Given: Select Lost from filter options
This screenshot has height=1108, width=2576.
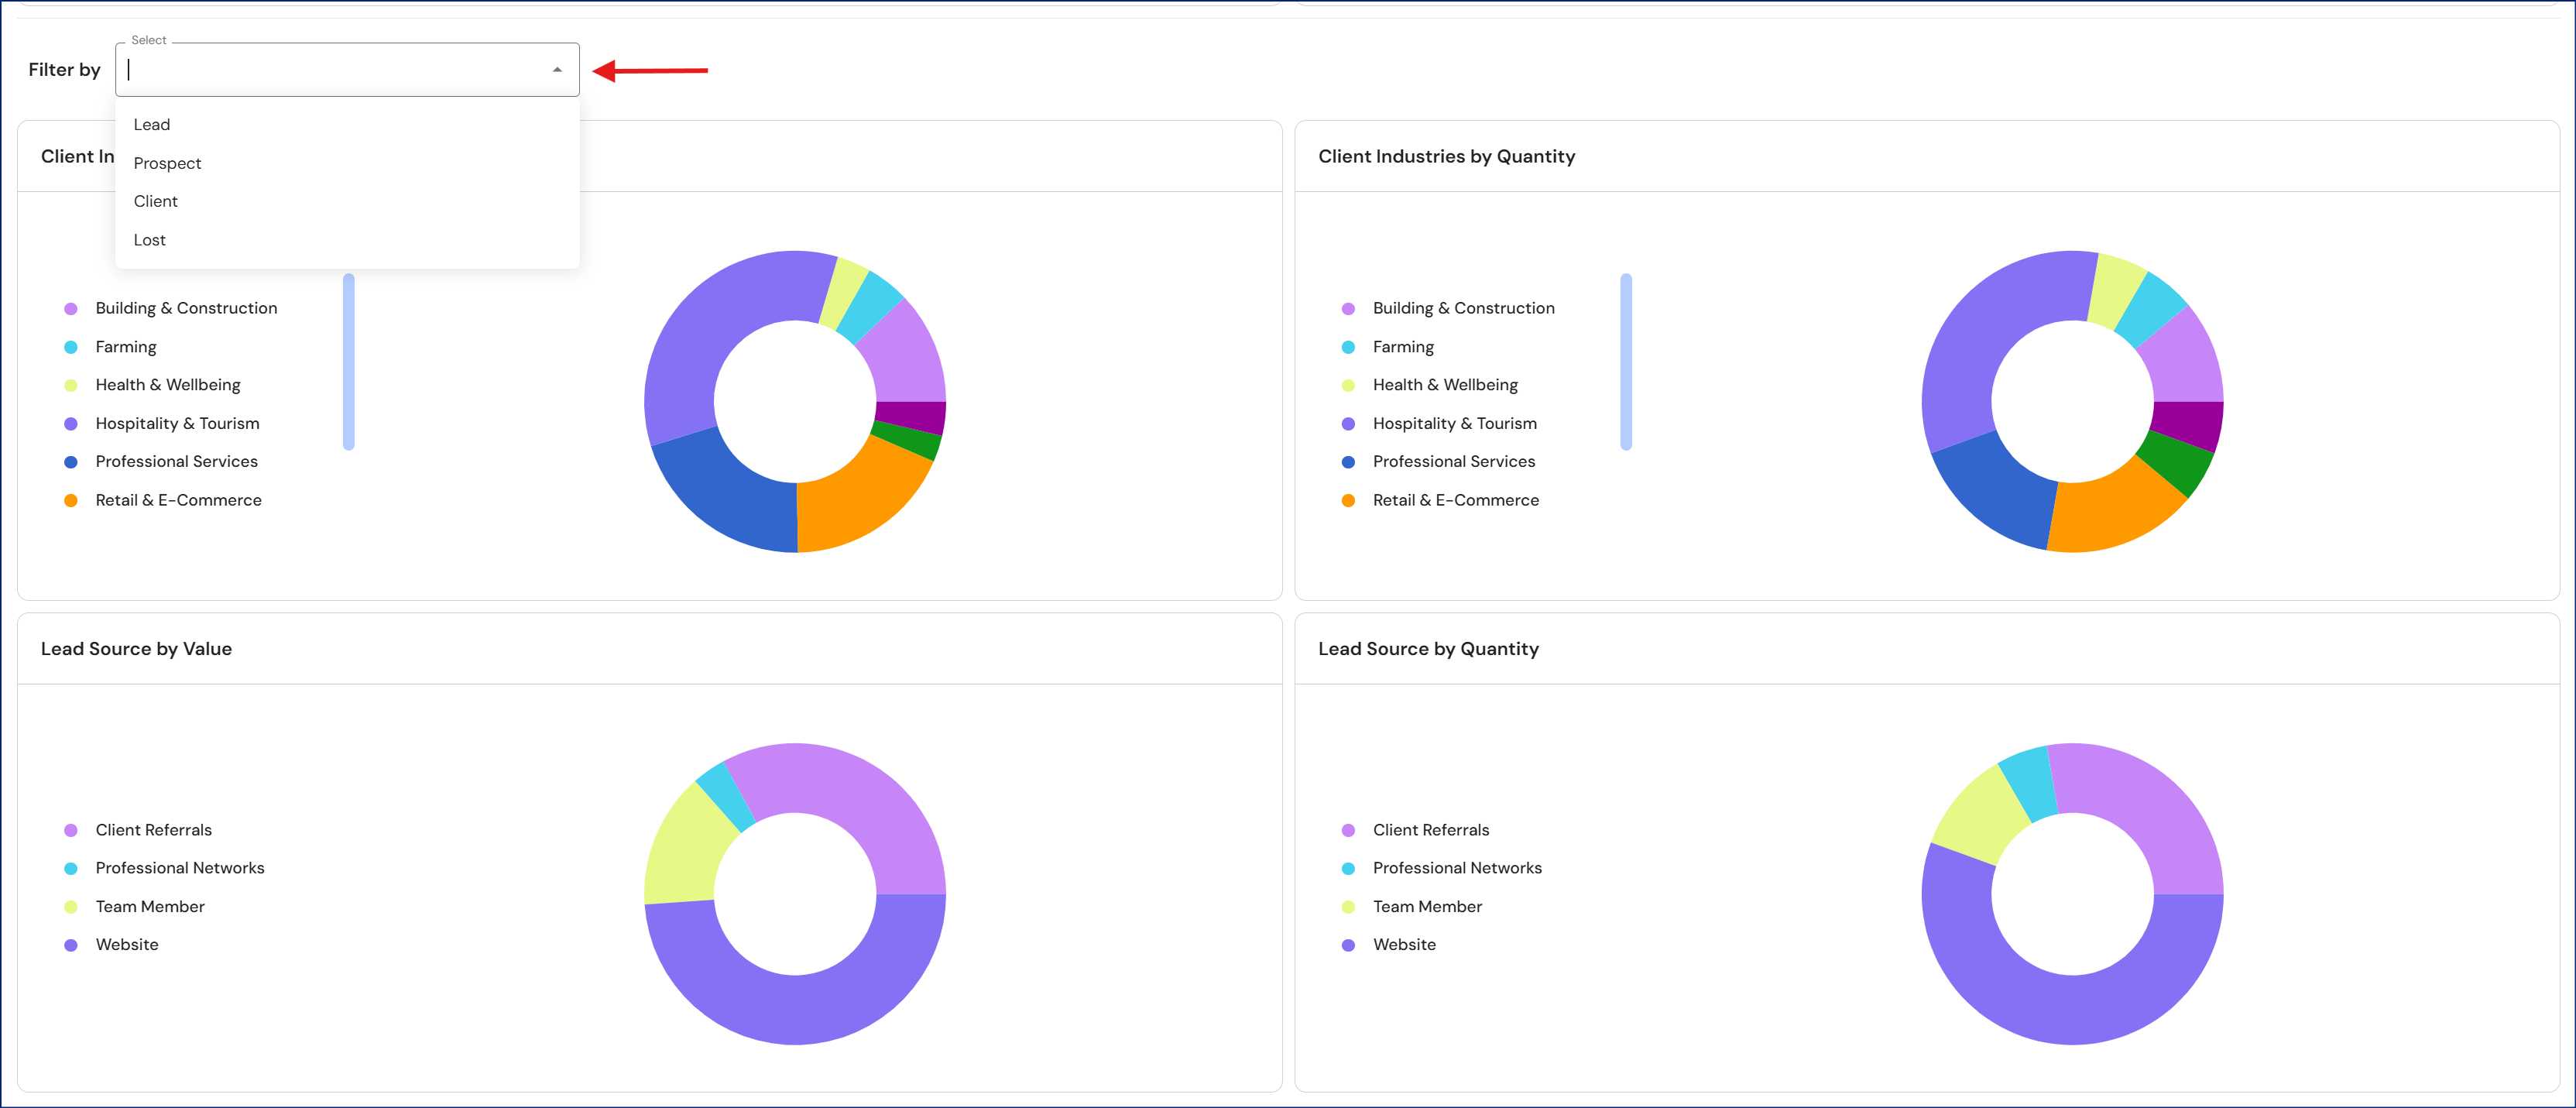Looking at the screenshot, I should pos(149,240).
